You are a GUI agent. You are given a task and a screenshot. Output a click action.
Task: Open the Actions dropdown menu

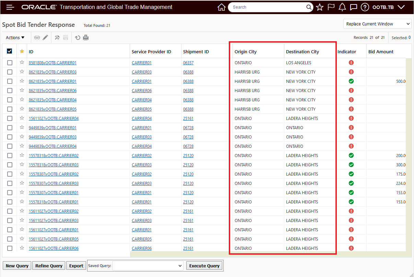click(15, 37)
